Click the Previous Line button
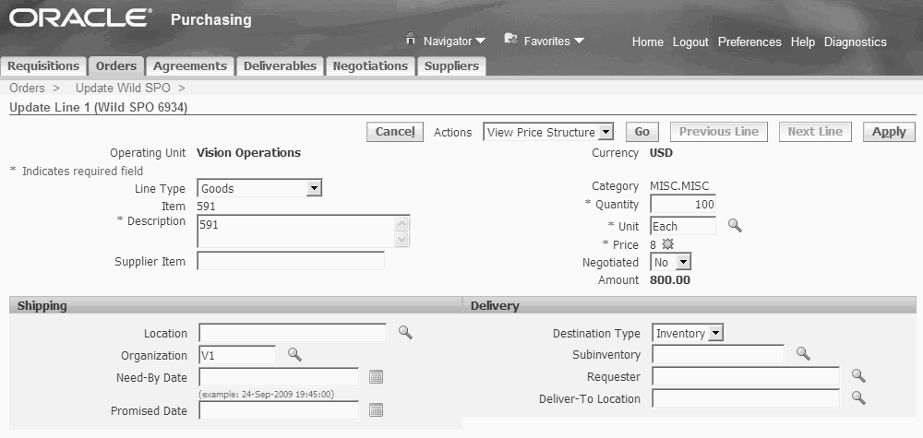Screen dimensions: 923x438 pyautogui.click(x=719, y=132)
